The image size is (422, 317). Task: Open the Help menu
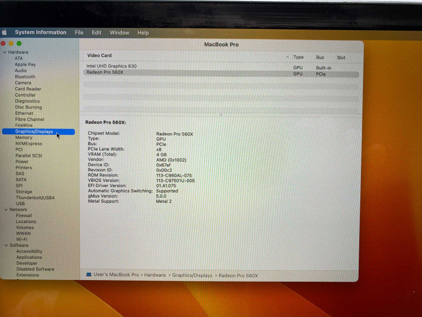pos(143,33)
